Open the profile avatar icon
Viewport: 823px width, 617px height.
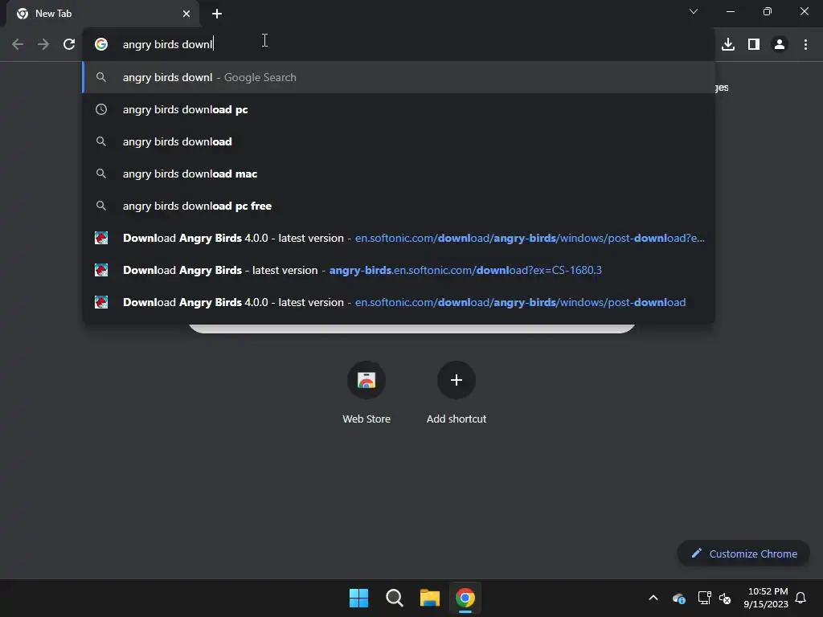[780, 45]
